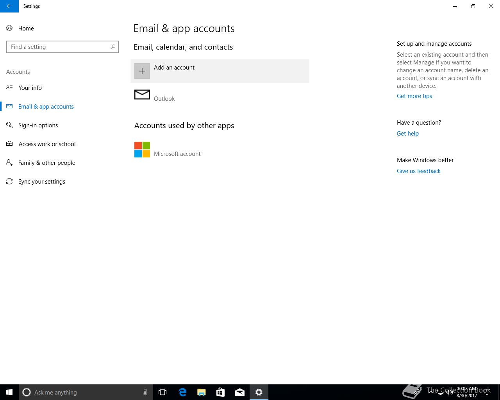The width and height of the screenshot is (500, 400).
Task: Open the taskbar clock and date
Action: pyautogui.click(x=467, y=392)
